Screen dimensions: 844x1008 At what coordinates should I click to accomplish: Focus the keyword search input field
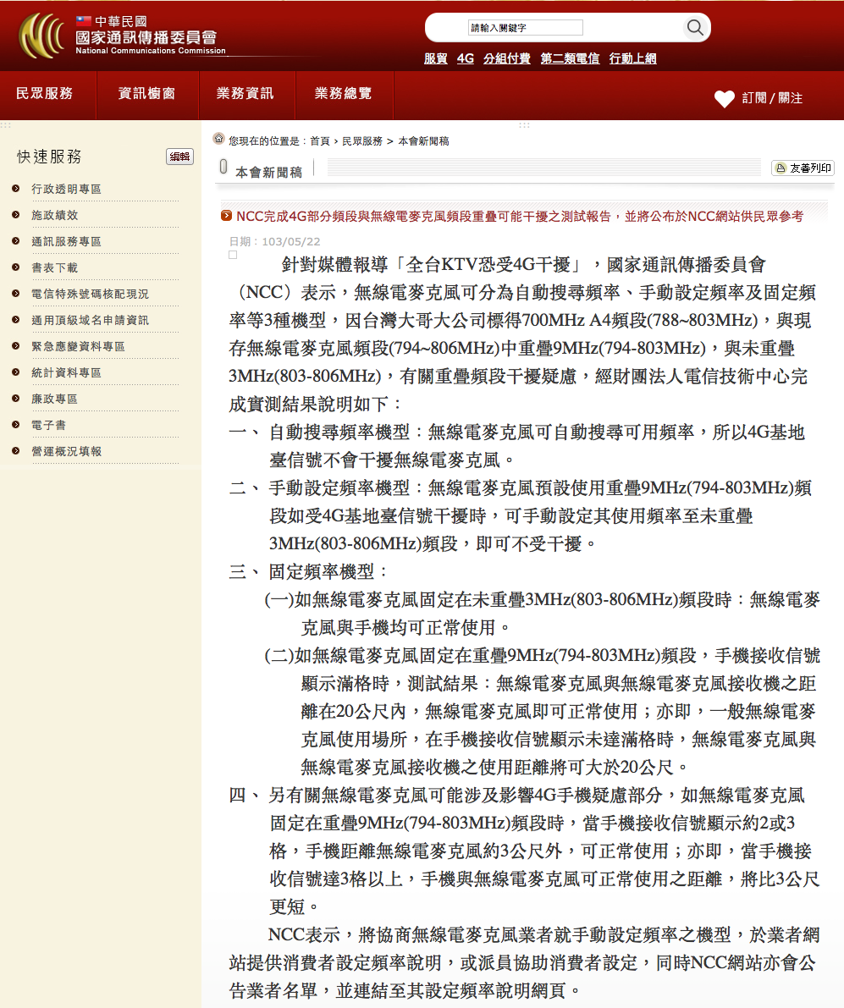[525, 28]
